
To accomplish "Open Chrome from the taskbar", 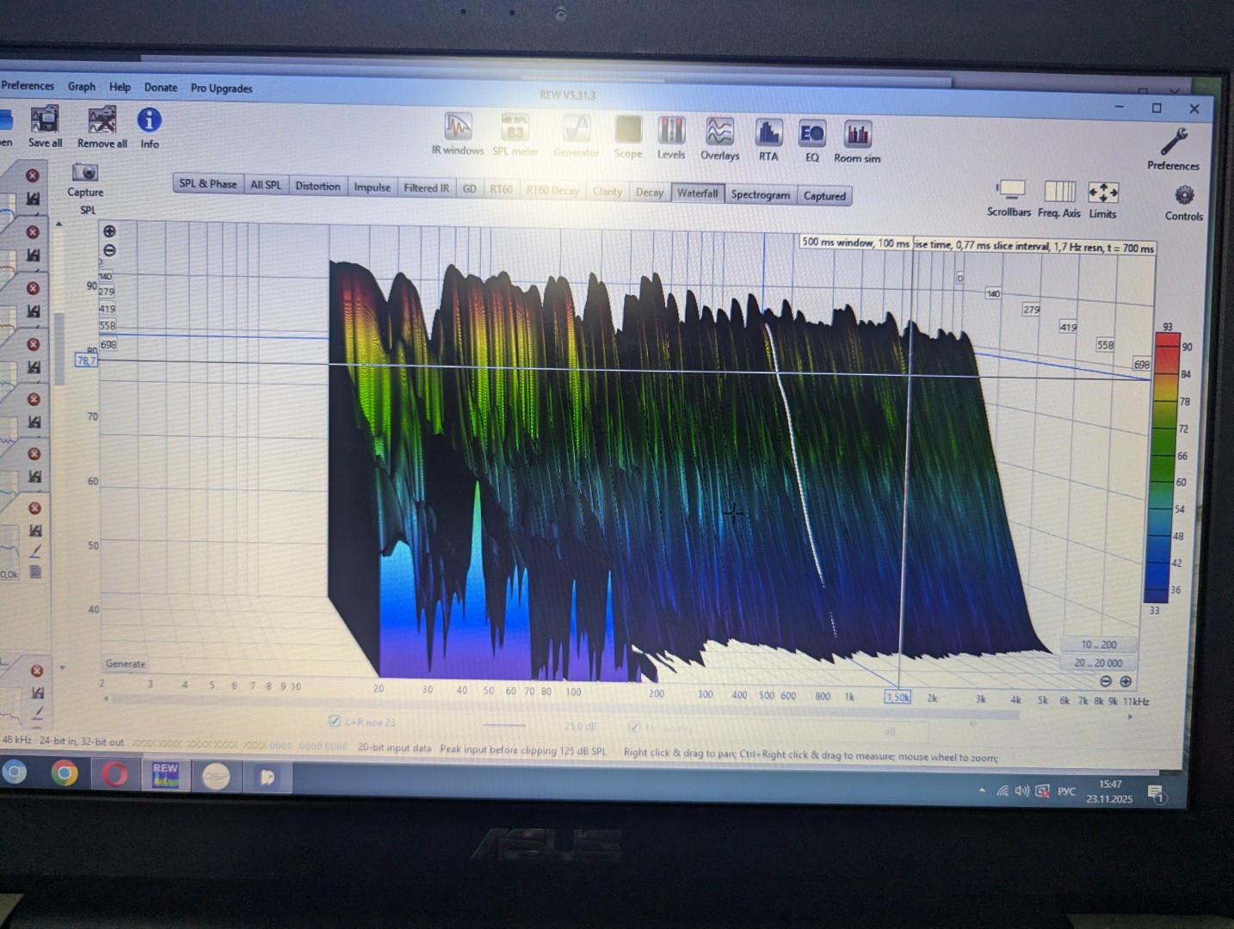I will [64, 774].
